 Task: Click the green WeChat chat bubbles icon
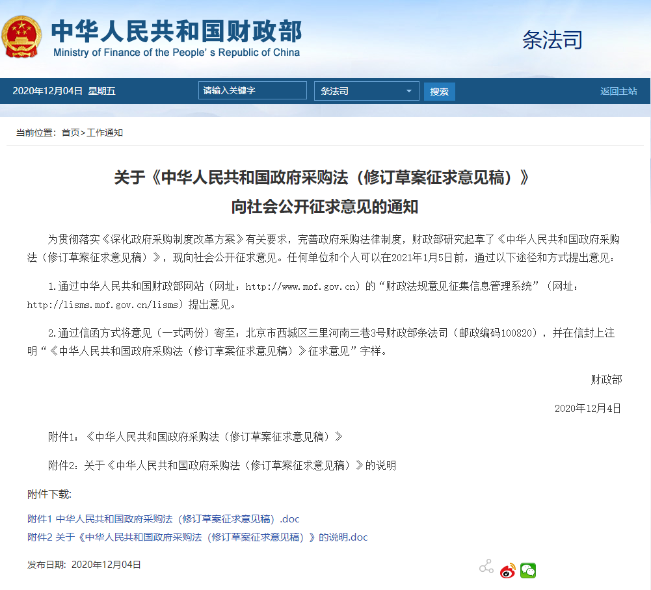[528, 571]
